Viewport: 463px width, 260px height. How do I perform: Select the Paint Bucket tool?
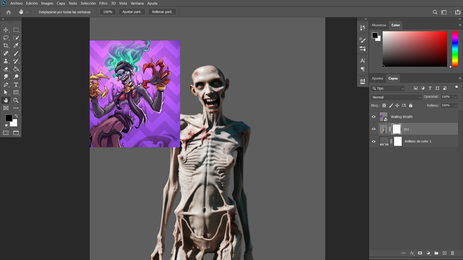(16, 69)
